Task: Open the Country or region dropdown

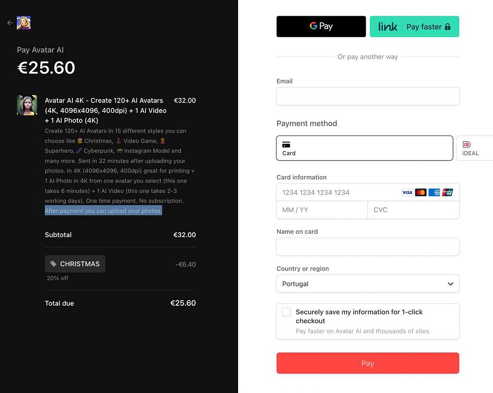Action: click(368, 284)
